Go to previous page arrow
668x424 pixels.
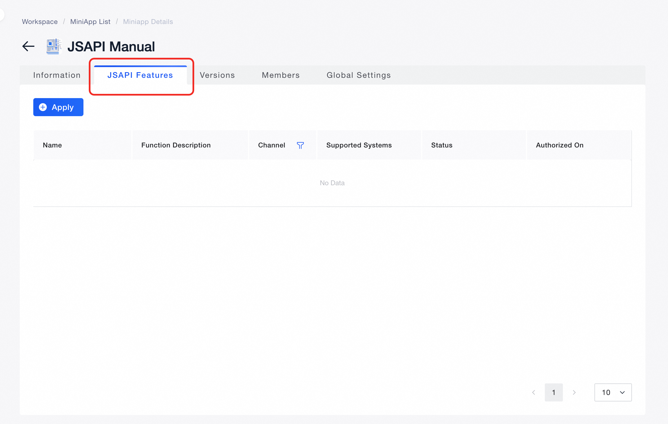coord(534,392)
